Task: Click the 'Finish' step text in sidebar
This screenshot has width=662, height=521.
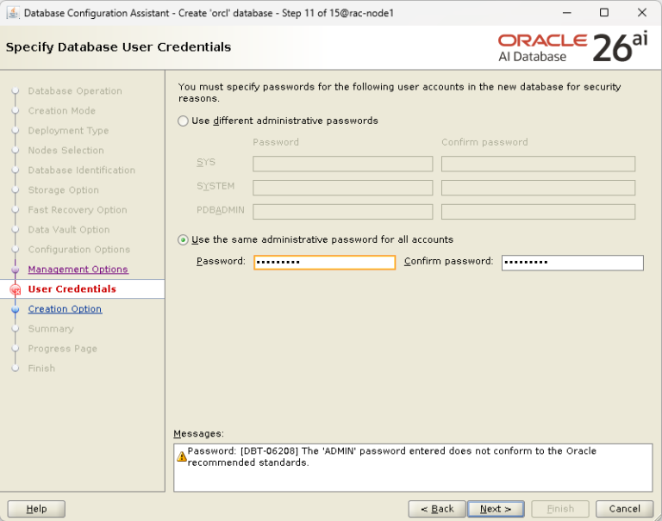Action: (x=41, y=369)
